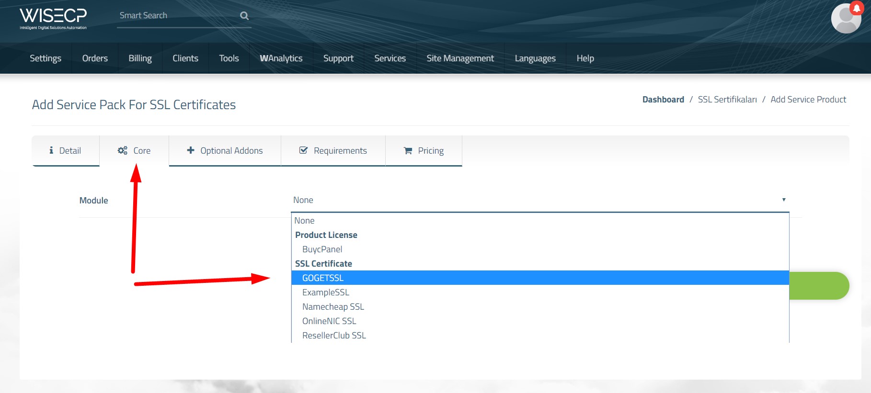Click the plus icon on Optional Addons

coord(191,150)
